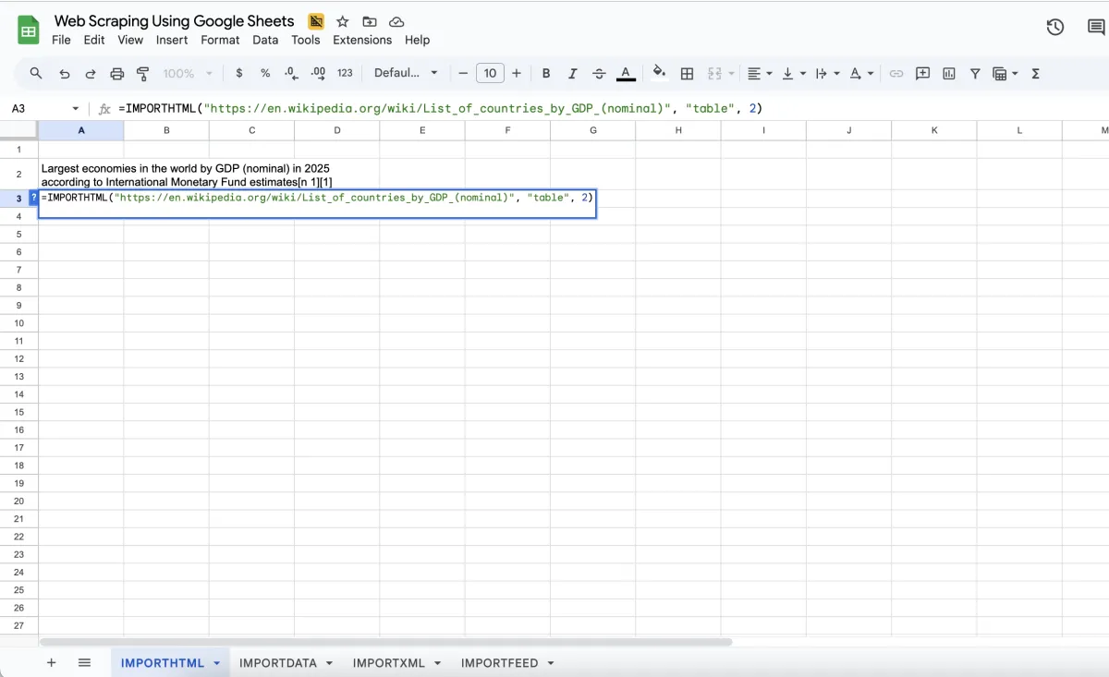Switch to the IMPORTXML sheet tab
The height and width of the screenshot is (677, 1109).
(389, 663)
